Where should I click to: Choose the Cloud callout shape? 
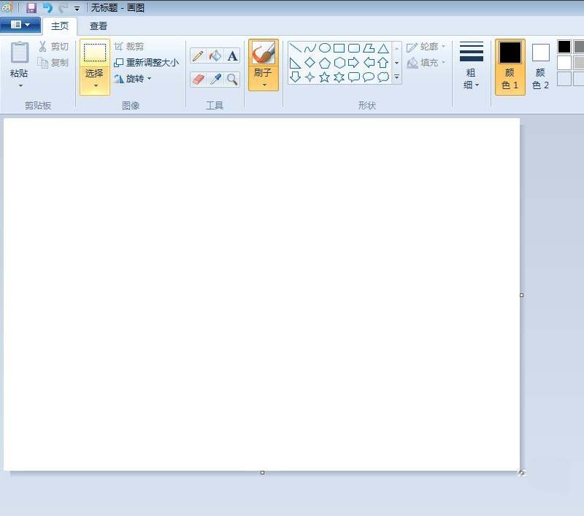pos(383,77)
